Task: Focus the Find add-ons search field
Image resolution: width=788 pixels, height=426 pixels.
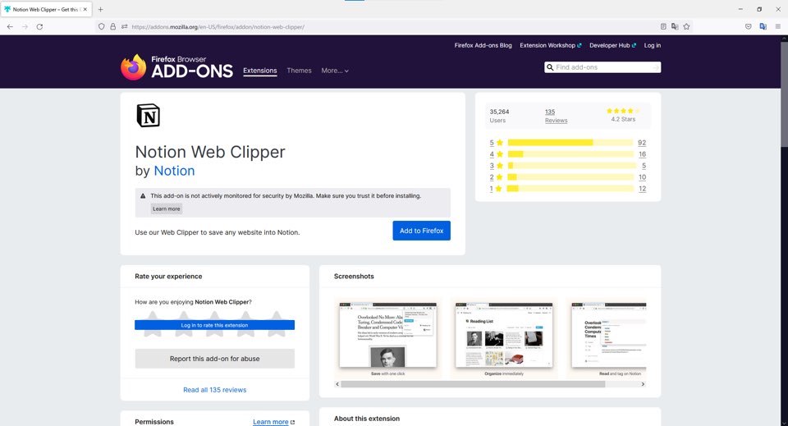Action: click(x=602, y=67)
